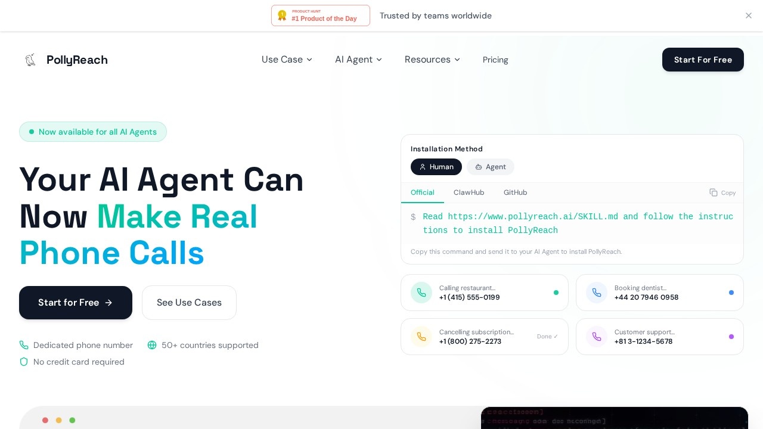Open the #1 Product of the Day badge

(x=321, y=15)
